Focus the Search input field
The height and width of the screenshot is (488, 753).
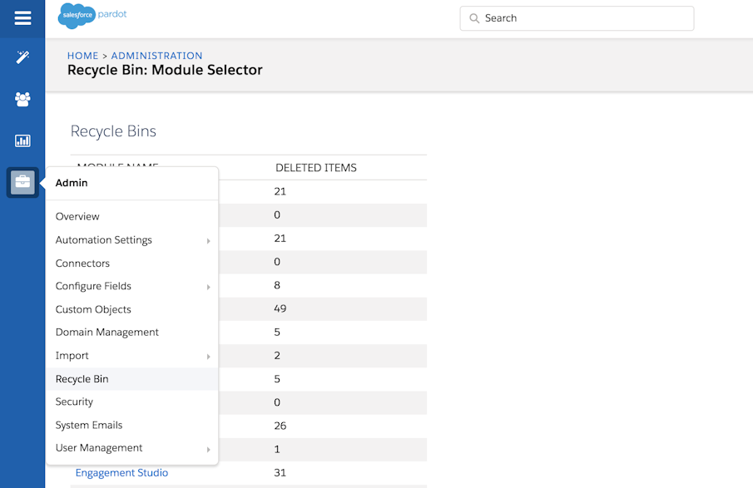point(577,18)
